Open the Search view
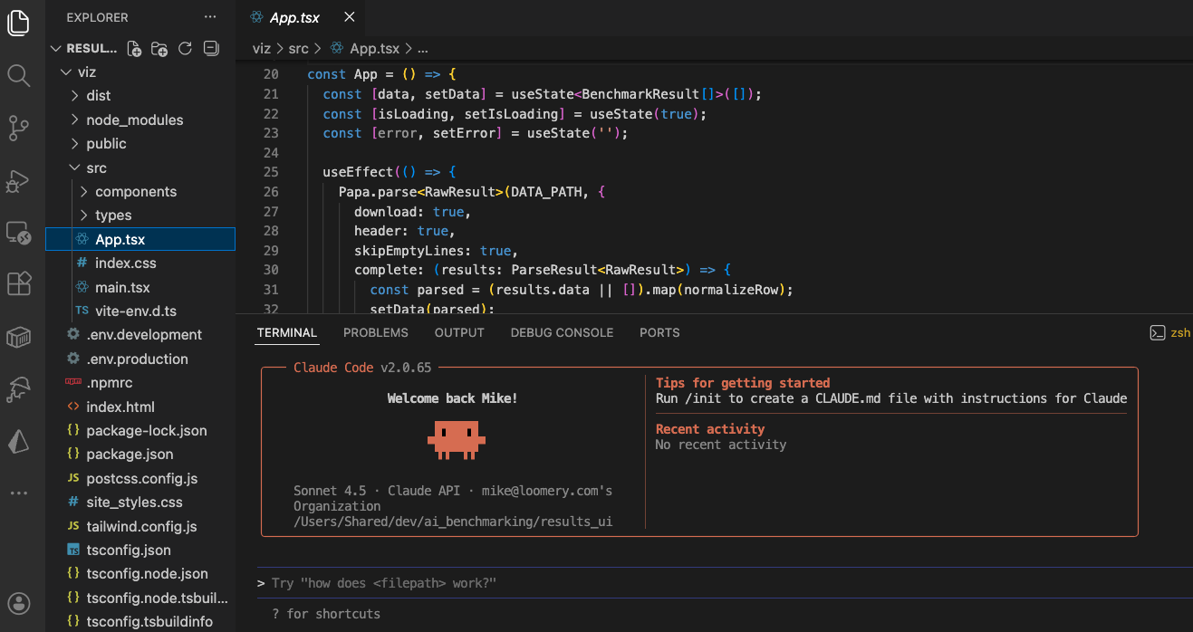1193x632 pixels. coord(19,77)
